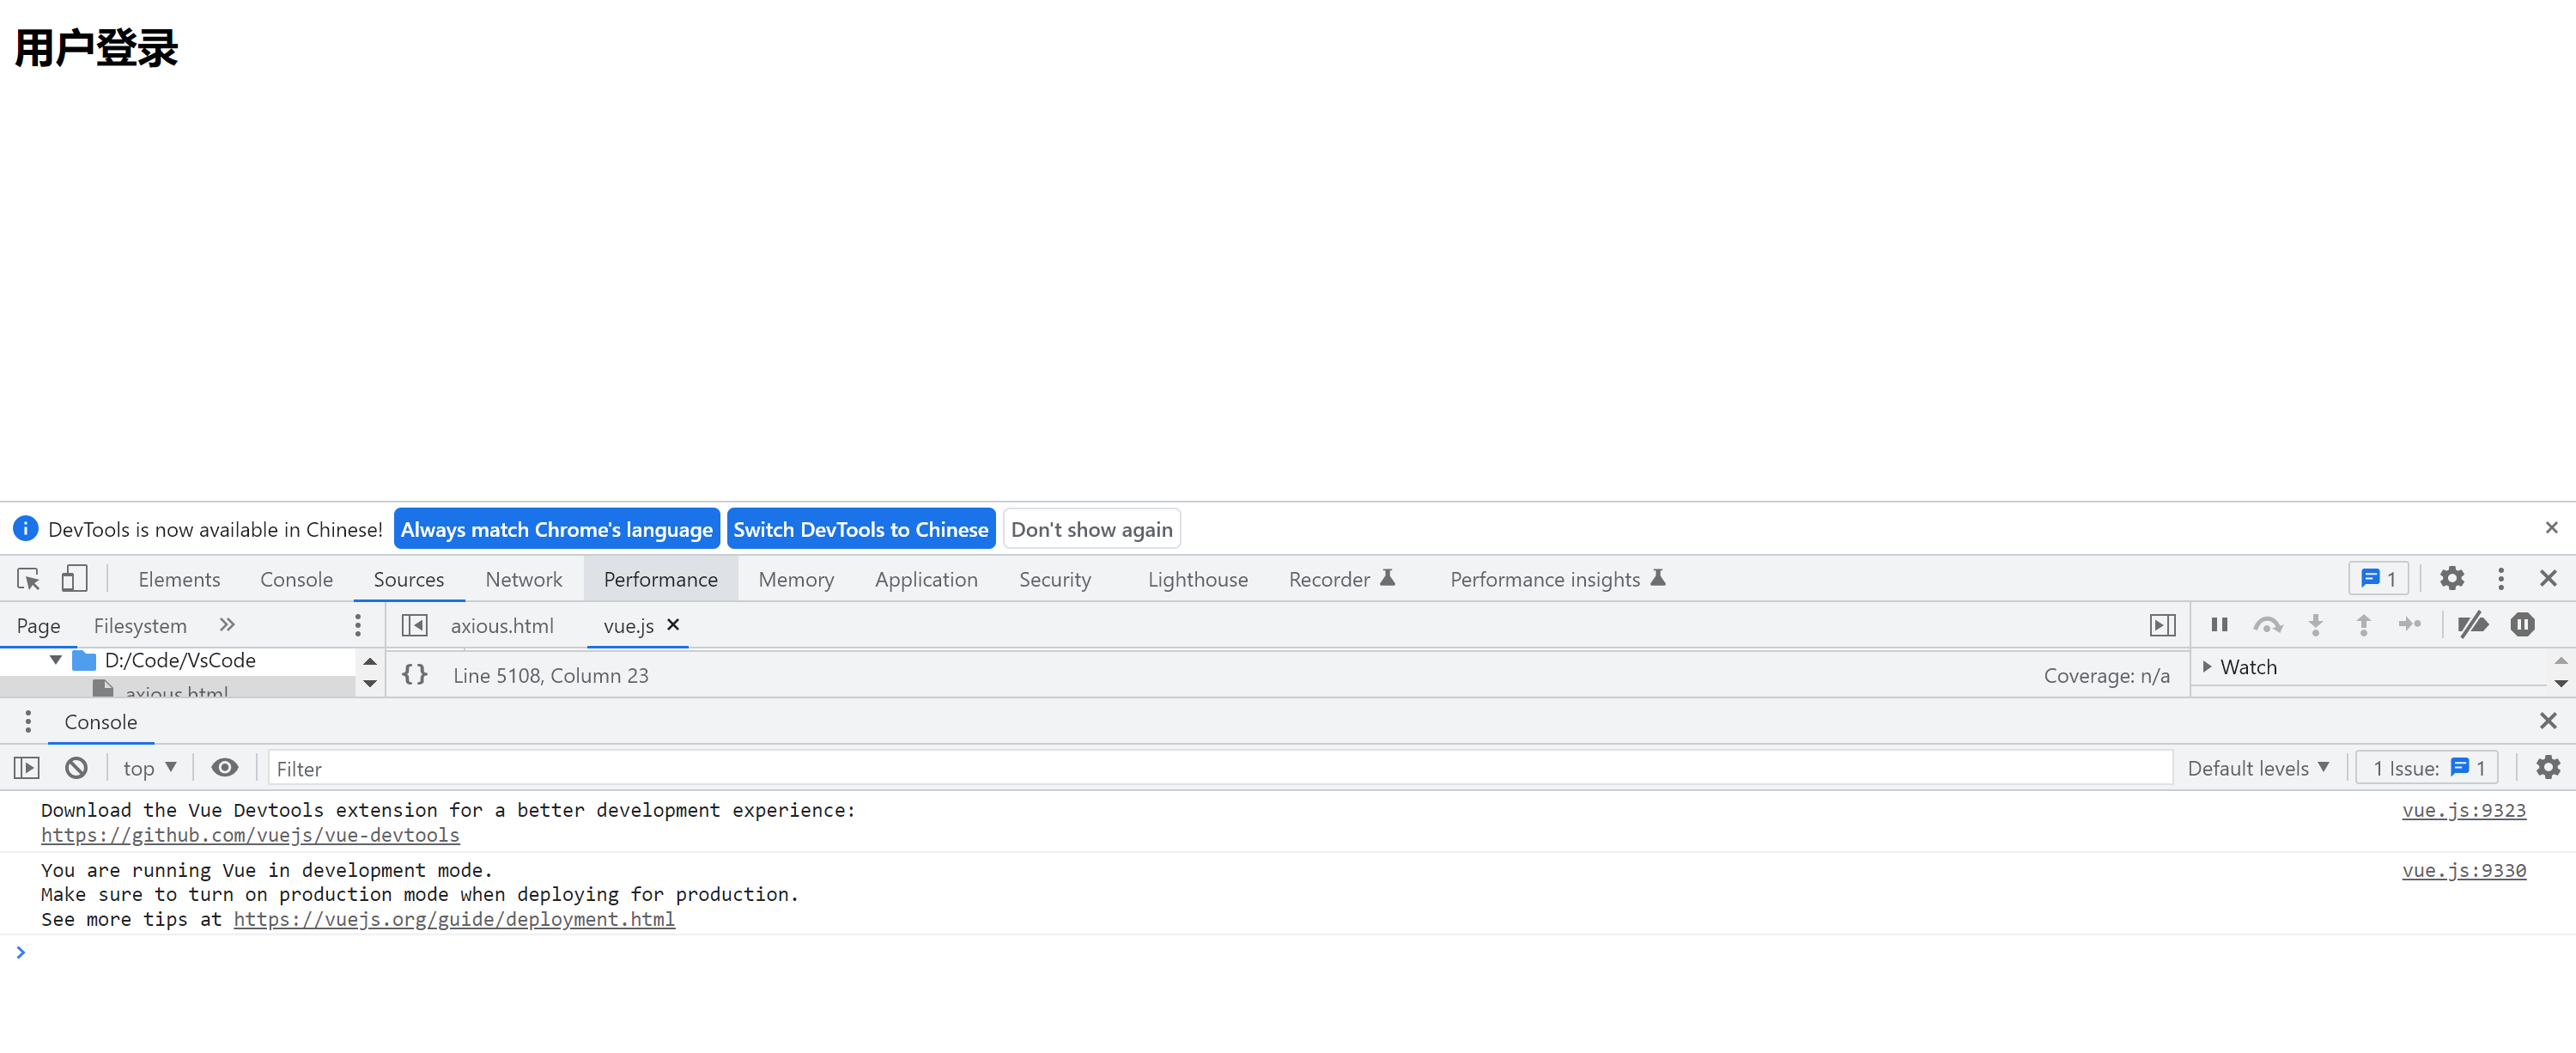2576x1053 pixels.
Task: Pretty print vue.js with braces icon
Action: [415, 675]
